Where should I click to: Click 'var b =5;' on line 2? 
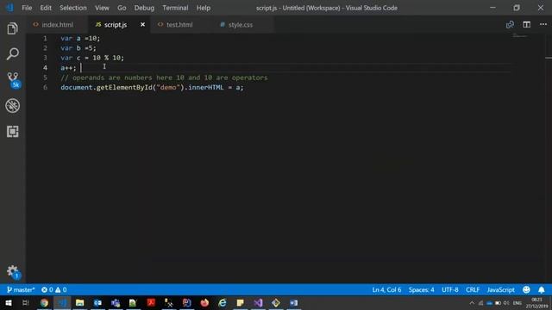click(x=78, y=48)
